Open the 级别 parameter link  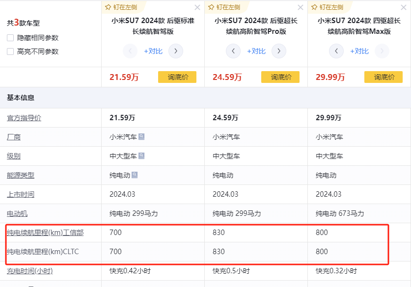14,156
